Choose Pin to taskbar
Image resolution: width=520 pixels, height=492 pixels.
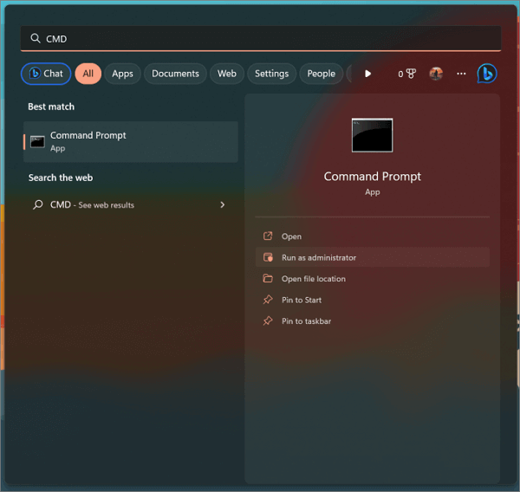point(373,321)
